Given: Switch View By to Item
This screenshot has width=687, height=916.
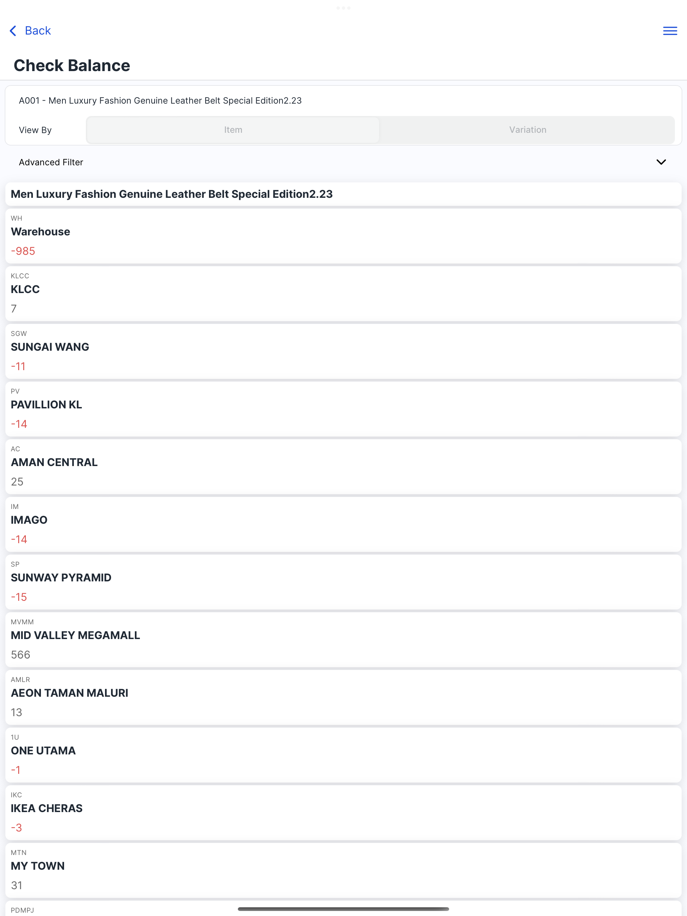Looking at the screenshot, I should pyautogui.click(x=233, y=130).
